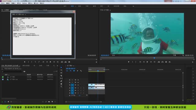Screen dimensions: 196x110
Task: Sort by Name column arrow
Action: pyautogui.click(x=9, y=75)
